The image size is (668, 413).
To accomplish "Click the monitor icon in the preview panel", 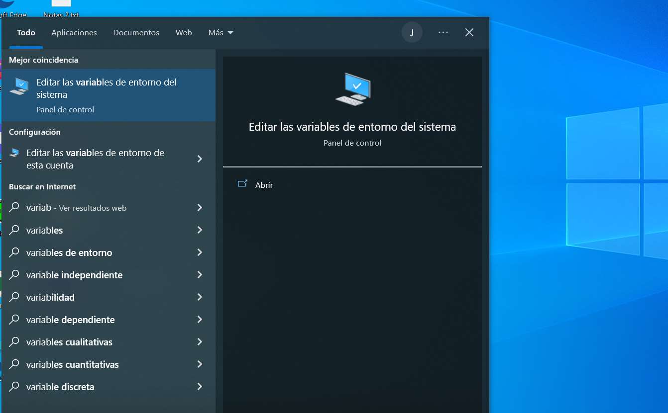I will [352, 89].
